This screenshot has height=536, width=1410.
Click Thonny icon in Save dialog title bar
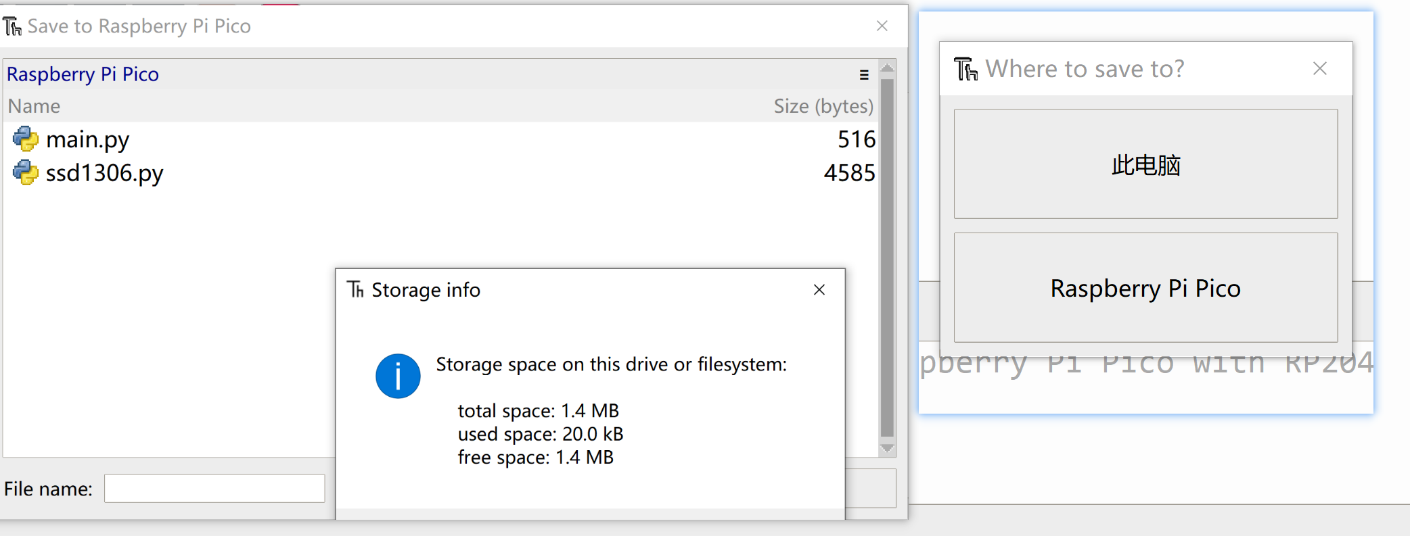(12, 26)
